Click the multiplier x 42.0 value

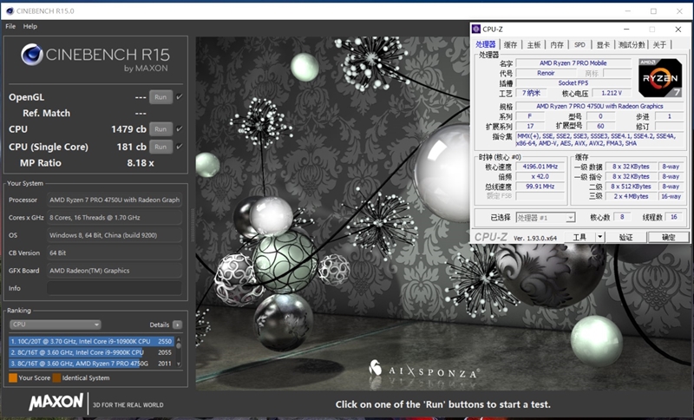[x=540, y=176]
